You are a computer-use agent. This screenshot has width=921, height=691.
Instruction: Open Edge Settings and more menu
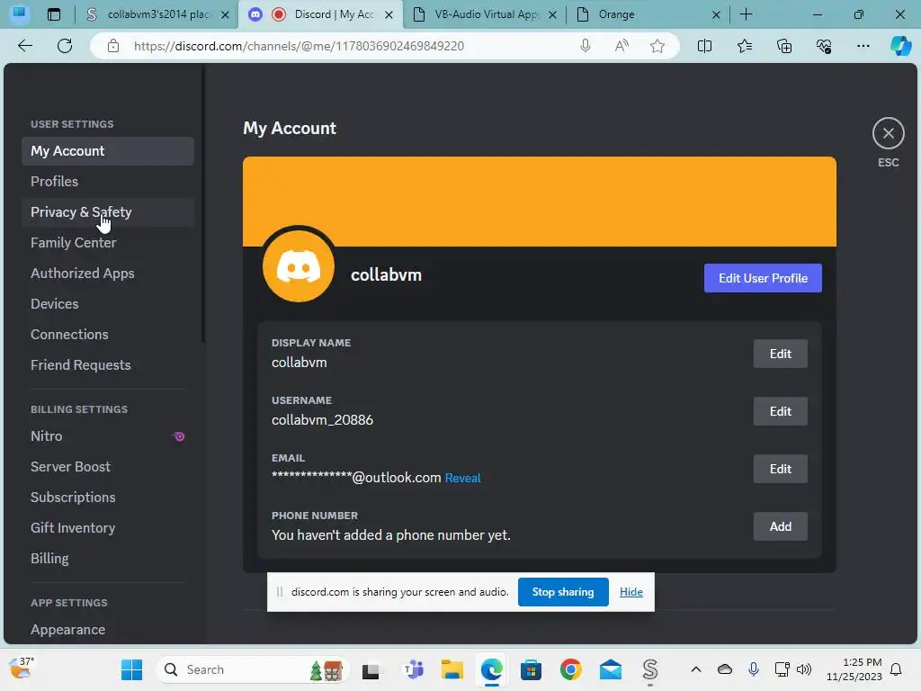(x=863, y=46)
